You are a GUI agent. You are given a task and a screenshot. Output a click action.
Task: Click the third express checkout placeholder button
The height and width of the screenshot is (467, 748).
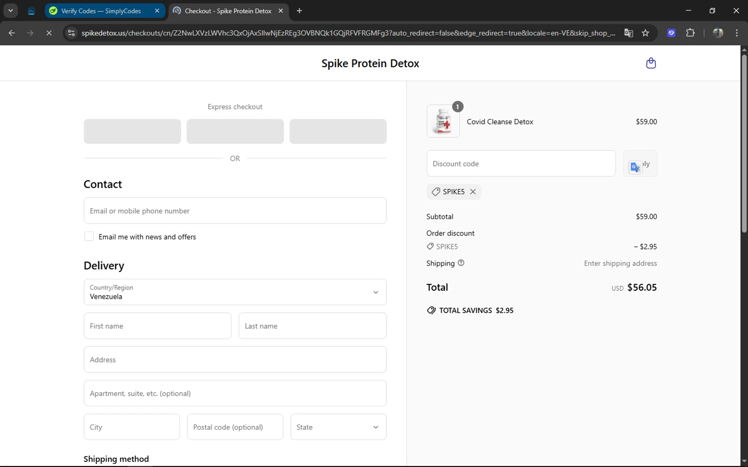pos(338,131)
